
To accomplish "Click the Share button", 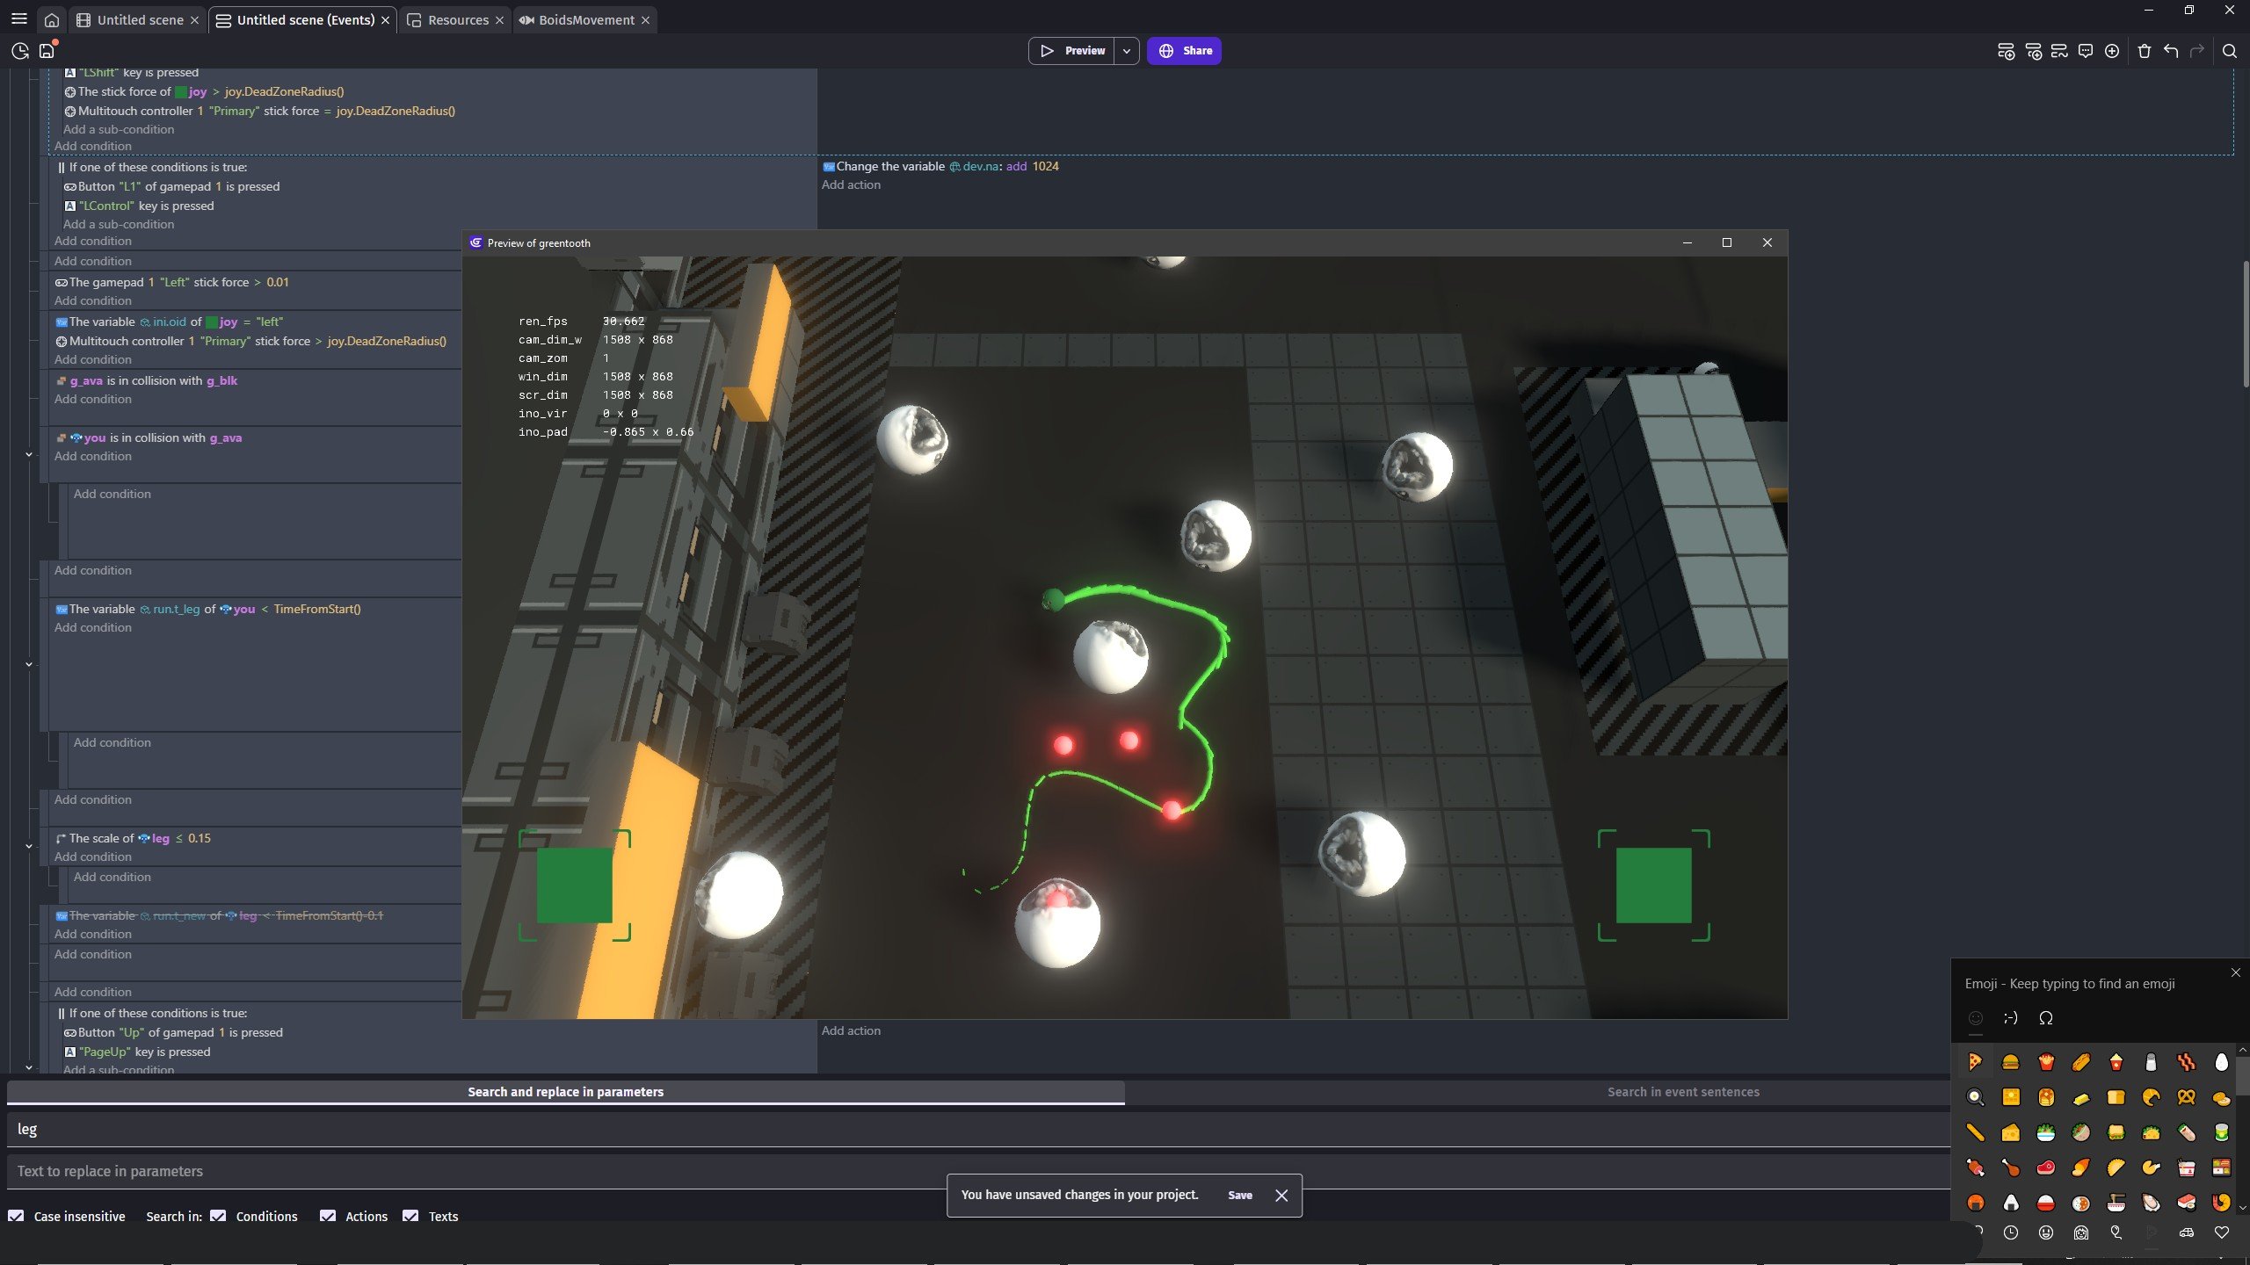I will coord(1184,51).
